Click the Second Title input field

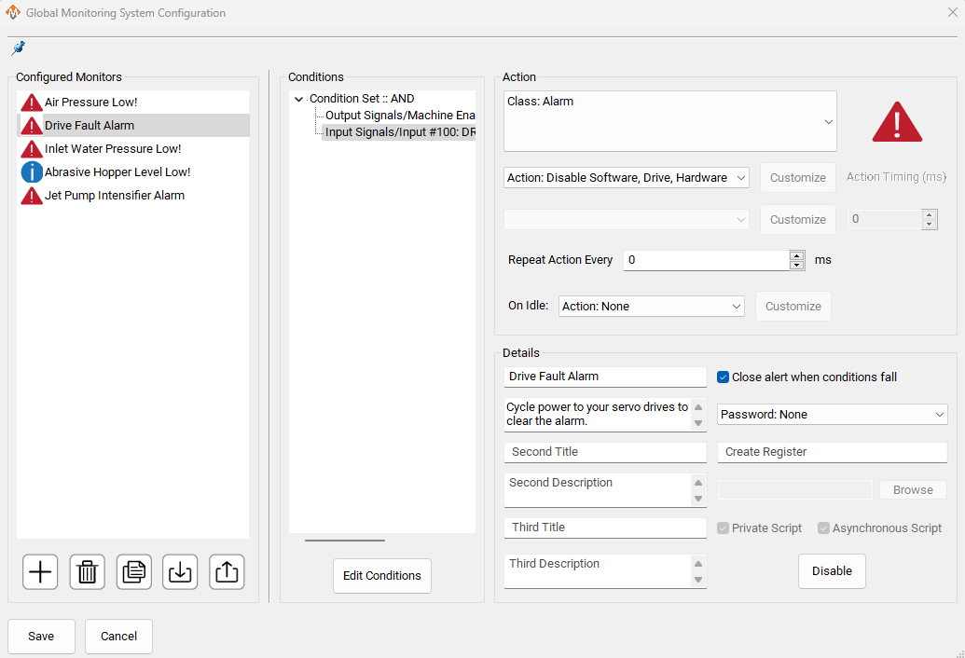pos(605,452)
